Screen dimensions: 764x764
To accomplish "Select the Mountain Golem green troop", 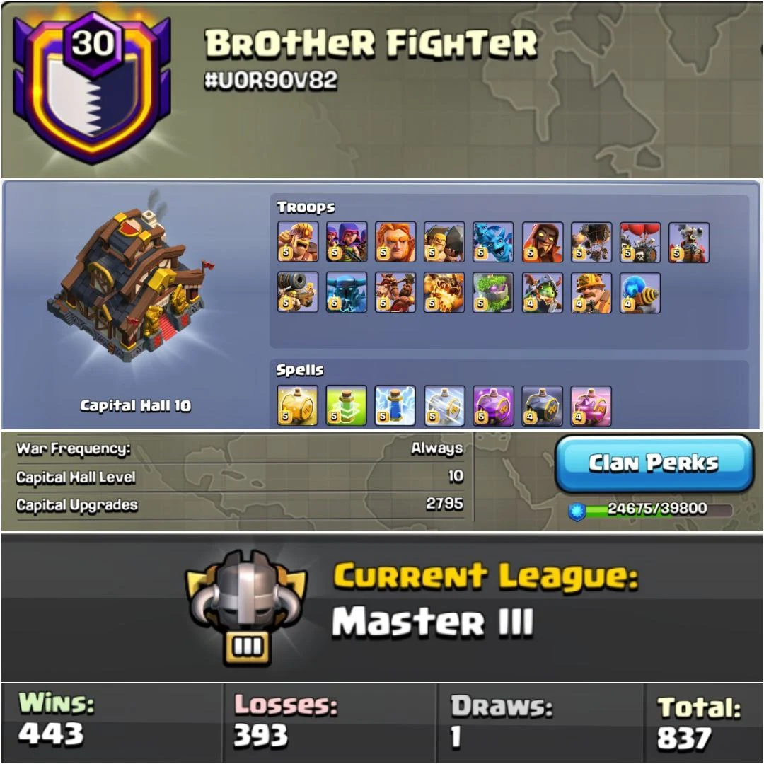I will (x=493, y=292).
